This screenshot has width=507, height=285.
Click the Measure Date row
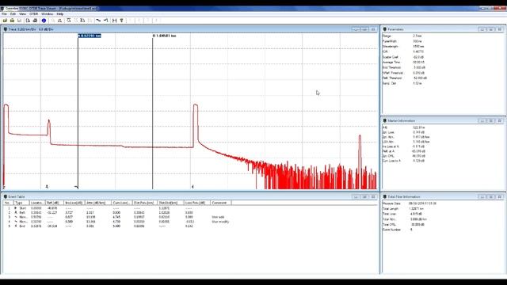(x=409, y=203)
